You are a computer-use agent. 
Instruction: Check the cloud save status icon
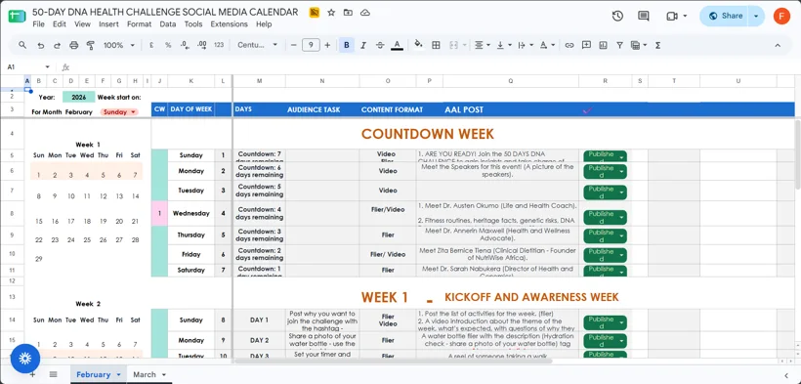pos(364,13)
